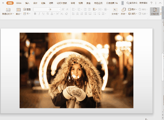This screenshot has height=120, width=164.
Task: Click the bullet list icon
Action: tap(73, 9)
